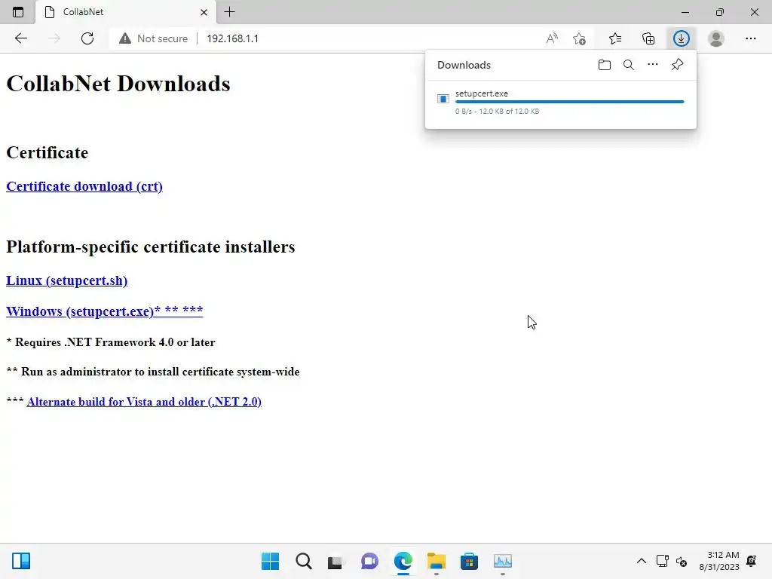Image resolution: width=772 pixels, height=579 pixels.
Task: Open Read aloud from the address bar
Action: point(552,38)
